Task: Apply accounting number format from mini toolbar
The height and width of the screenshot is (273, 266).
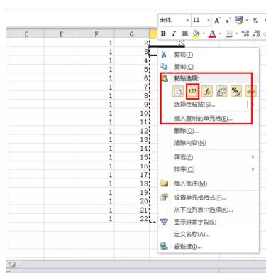Action: click(x=239, y=21)
